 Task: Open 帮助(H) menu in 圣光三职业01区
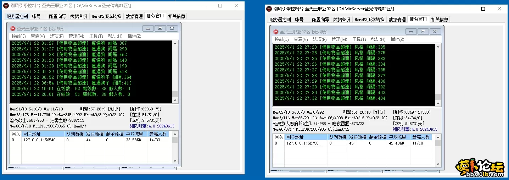(115, 36)
